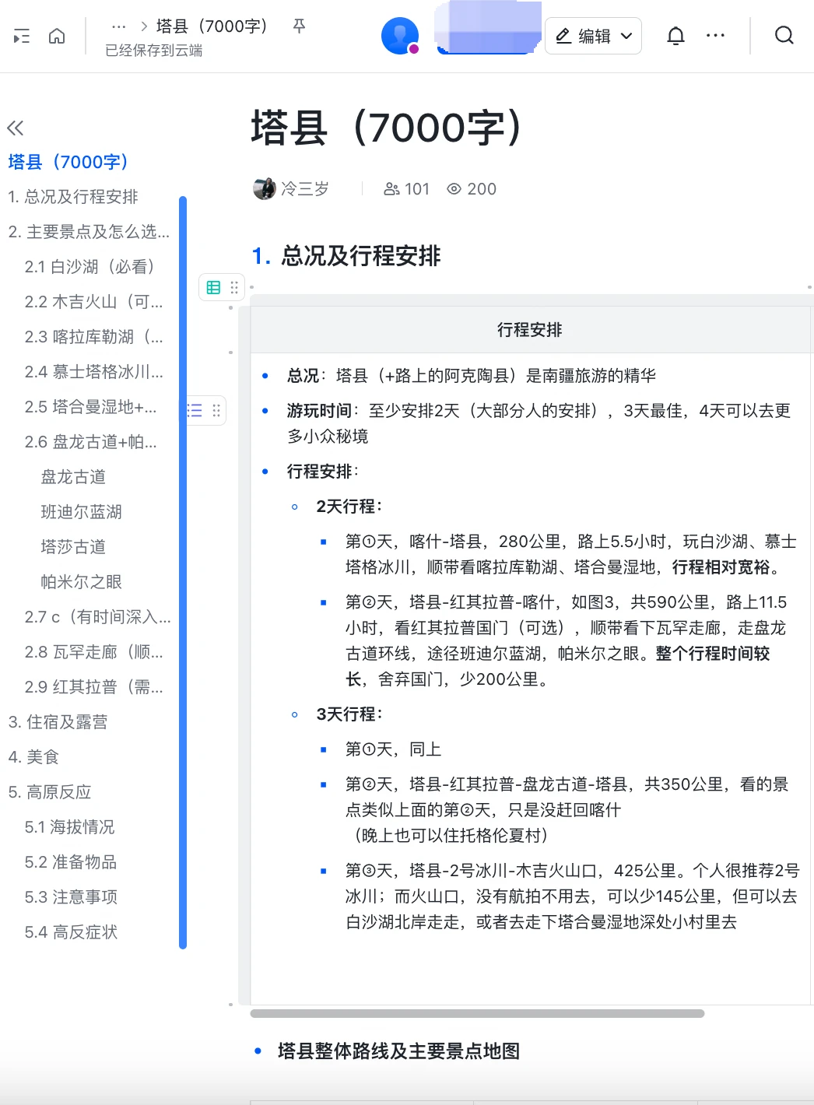Go to outline item 2.6 盘龙古道+帕
This screenshot has height=1105, width=814.
coord(91,442)
